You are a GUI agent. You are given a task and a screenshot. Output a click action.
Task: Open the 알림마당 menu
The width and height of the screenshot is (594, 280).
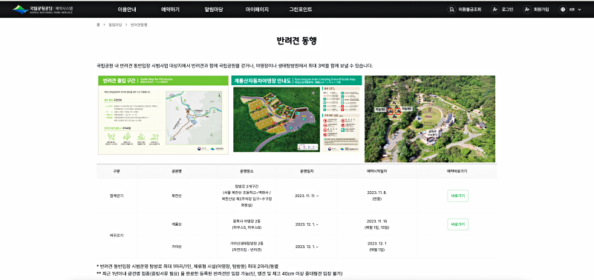tap(214, 10)
